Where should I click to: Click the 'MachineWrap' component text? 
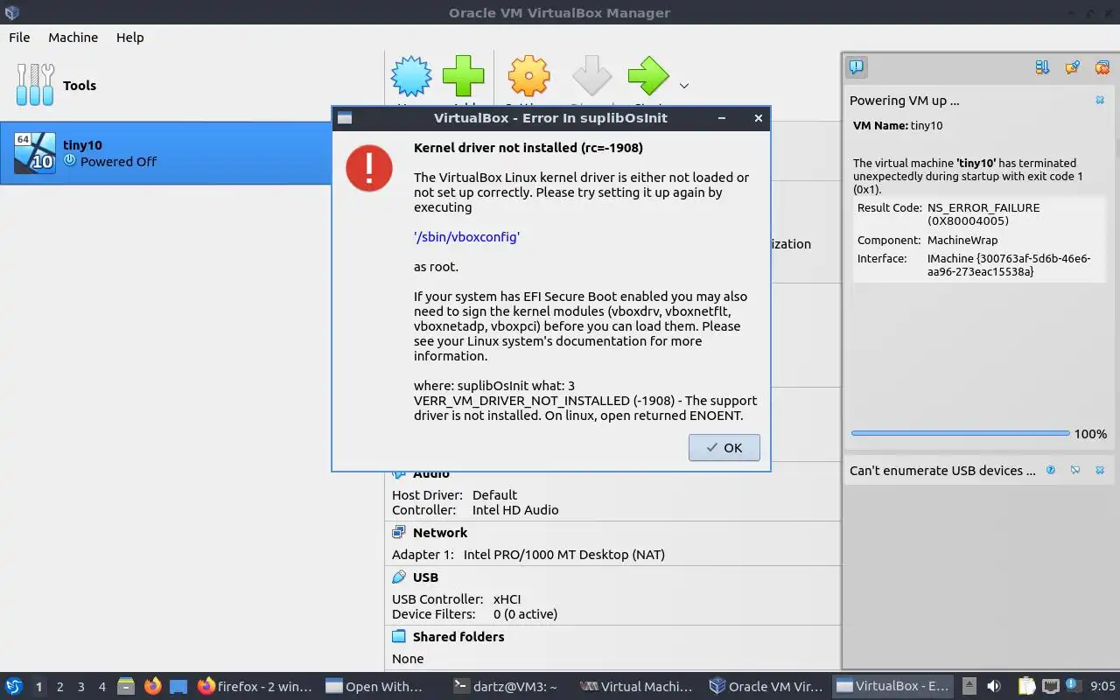click(x=962, y=240)
